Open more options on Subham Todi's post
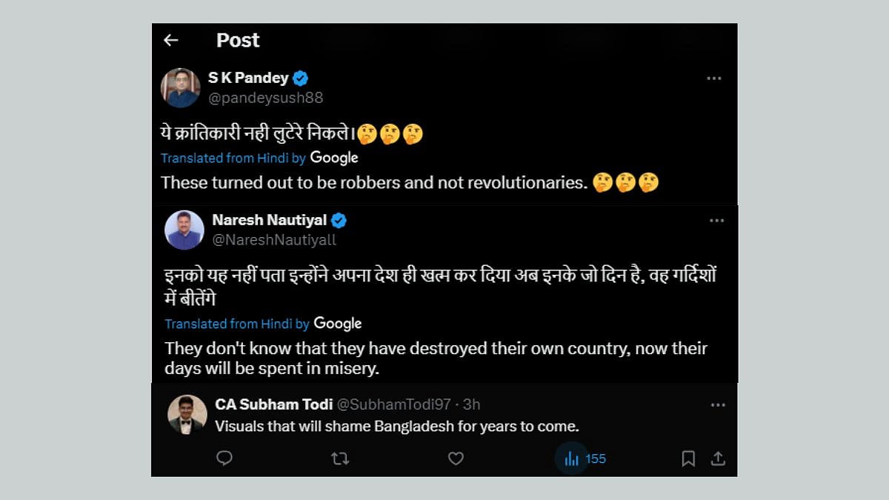889x500 pixels. pos(717,404)
